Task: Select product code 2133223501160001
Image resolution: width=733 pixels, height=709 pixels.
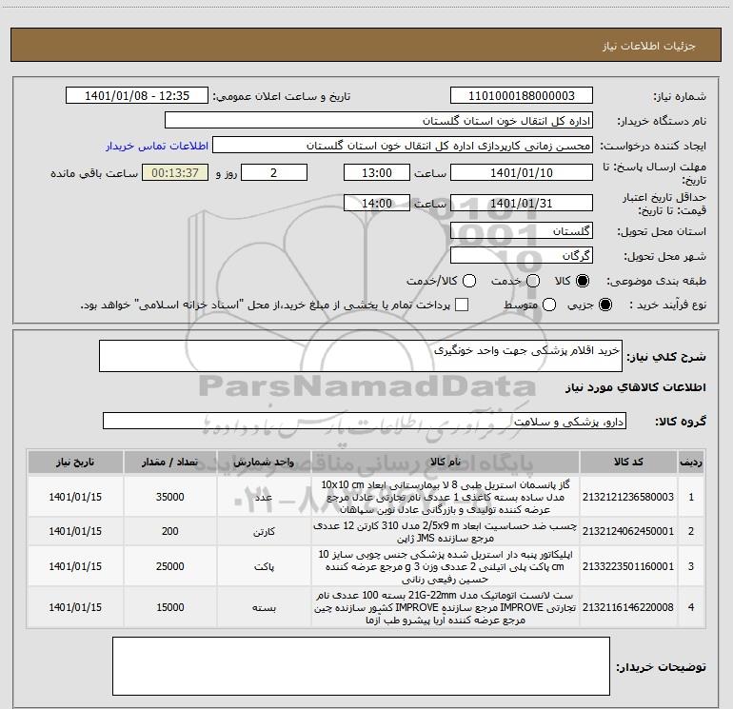Action: [628, 566]
